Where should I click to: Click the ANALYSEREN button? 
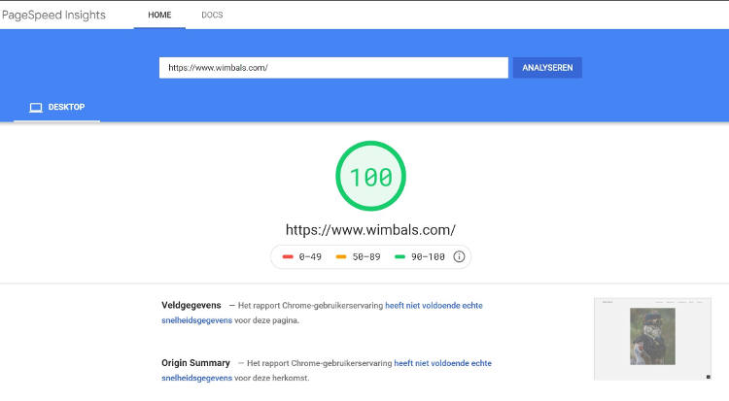click(x=547, y=68)
